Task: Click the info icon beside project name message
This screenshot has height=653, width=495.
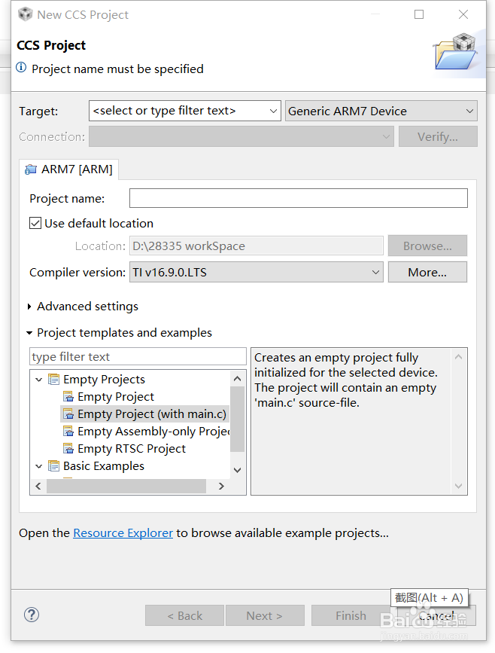Action: (21, 68)
